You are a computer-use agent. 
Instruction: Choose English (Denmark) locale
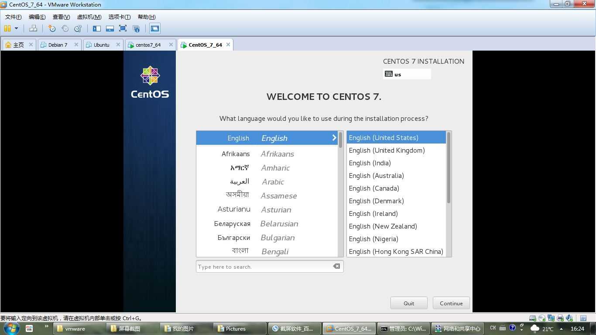[396, 201]
